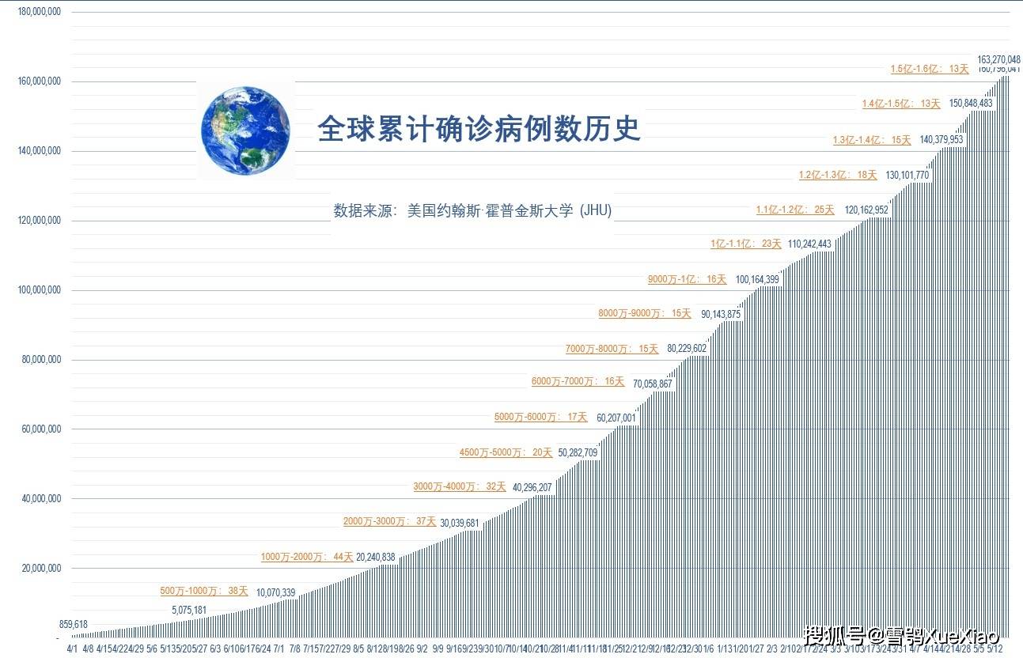Select the data label 140,379,953
This screenshot has width=1023, height=658.
coord(942,140)
